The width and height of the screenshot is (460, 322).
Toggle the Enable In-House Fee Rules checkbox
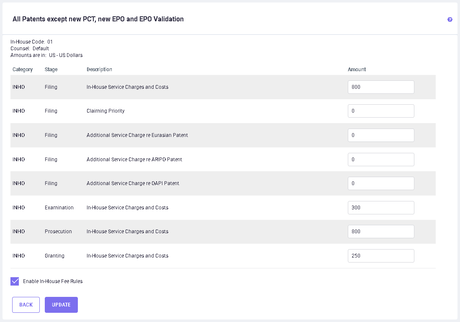[15, 281]
